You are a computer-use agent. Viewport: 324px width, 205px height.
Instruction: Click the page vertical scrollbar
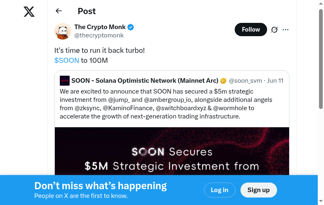(321, 58)
